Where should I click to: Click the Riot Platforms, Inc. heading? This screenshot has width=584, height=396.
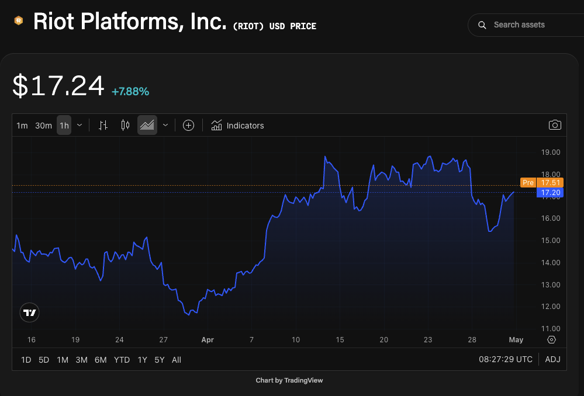[130, 21]
